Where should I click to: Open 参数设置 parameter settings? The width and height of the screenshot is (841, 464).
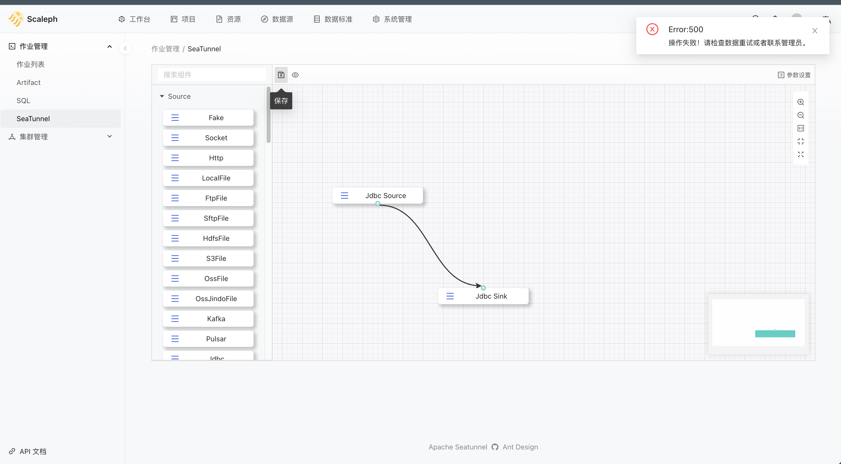[x=794, y=75]
